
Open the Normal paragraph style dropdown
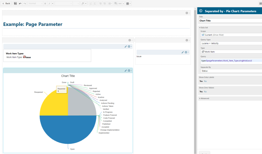[x=35, y=3]
